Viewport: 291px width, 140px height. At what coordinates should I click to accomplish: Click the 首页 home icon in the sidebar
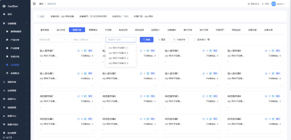tap(4, 14)
